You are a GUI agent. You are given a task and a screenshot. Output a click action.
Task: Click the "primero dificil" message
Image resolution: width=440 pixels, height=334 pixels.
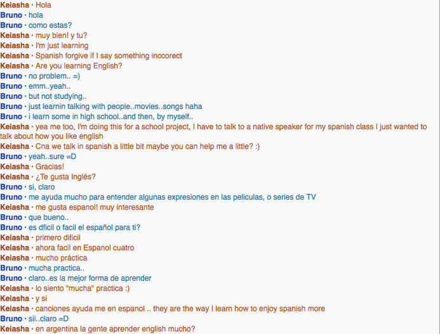(x=58, y=238)
